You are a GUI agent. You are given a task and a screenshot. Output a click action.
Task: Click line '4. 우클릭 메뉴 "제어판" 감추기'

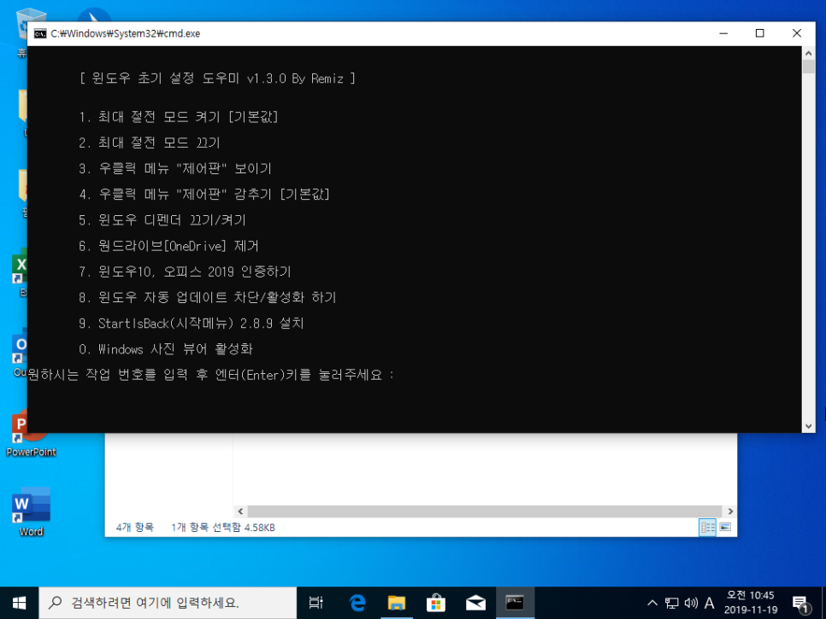204,194
